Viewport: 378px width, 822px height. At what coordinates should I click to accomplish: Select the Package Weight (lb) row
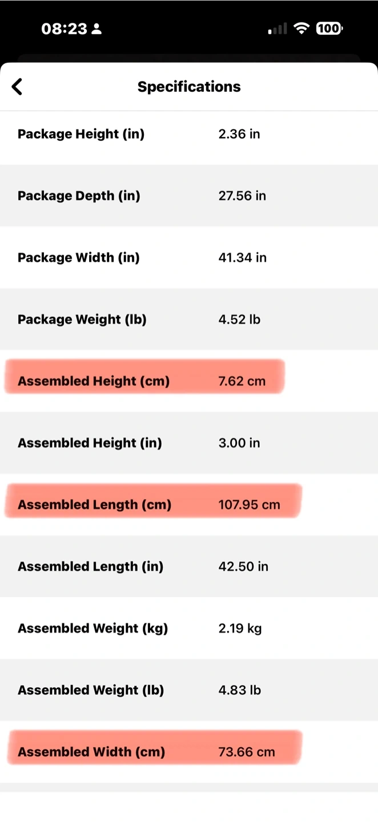(189, 319)
